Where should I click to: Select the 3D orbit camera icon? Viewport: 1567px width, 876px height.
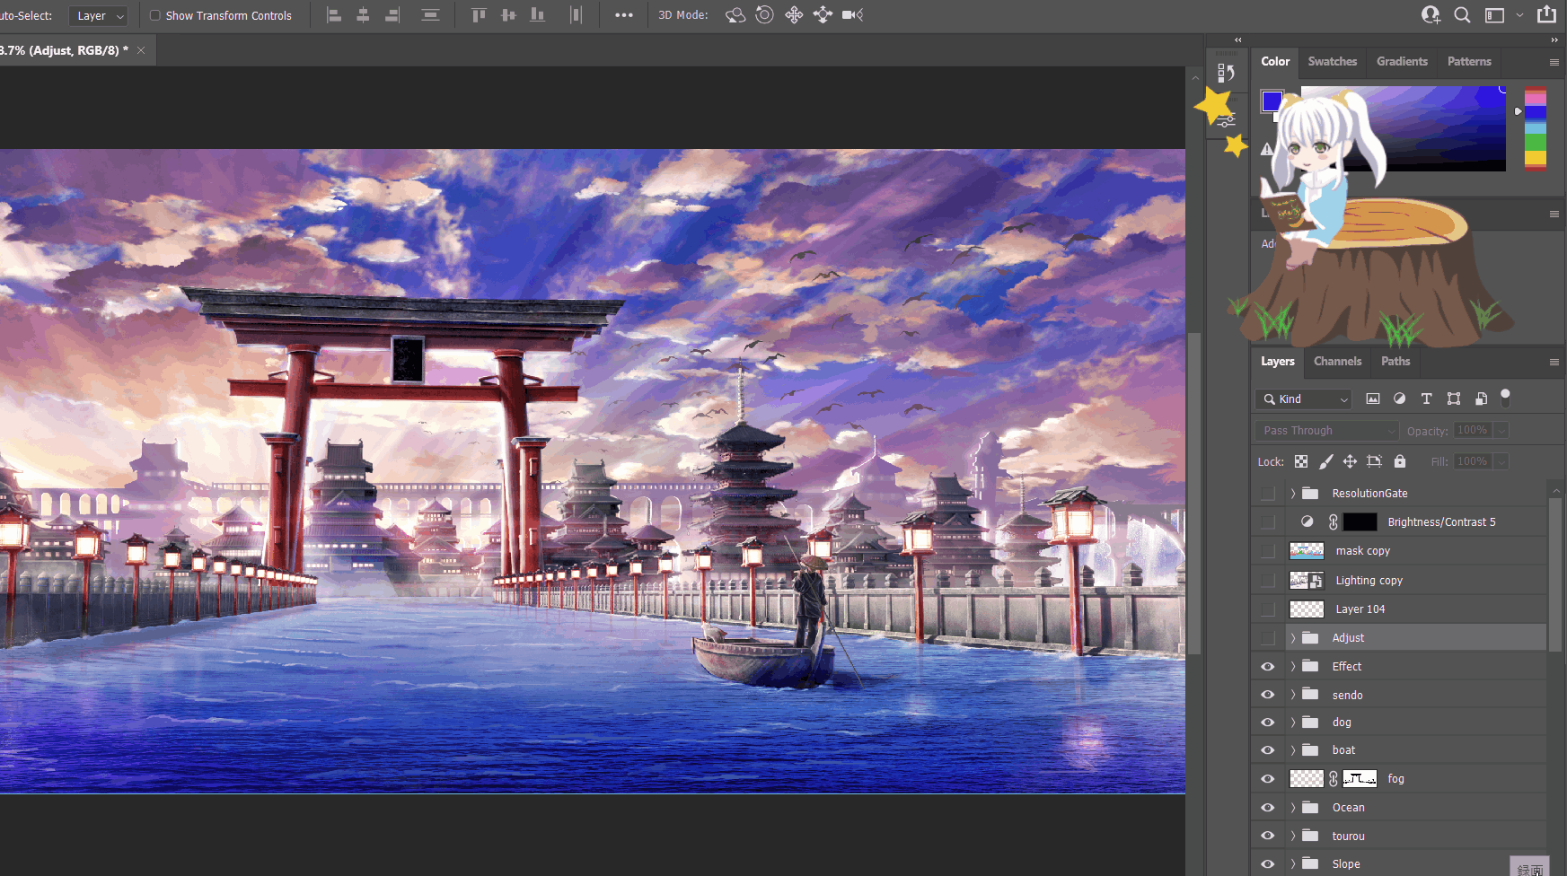coord(735,15)
